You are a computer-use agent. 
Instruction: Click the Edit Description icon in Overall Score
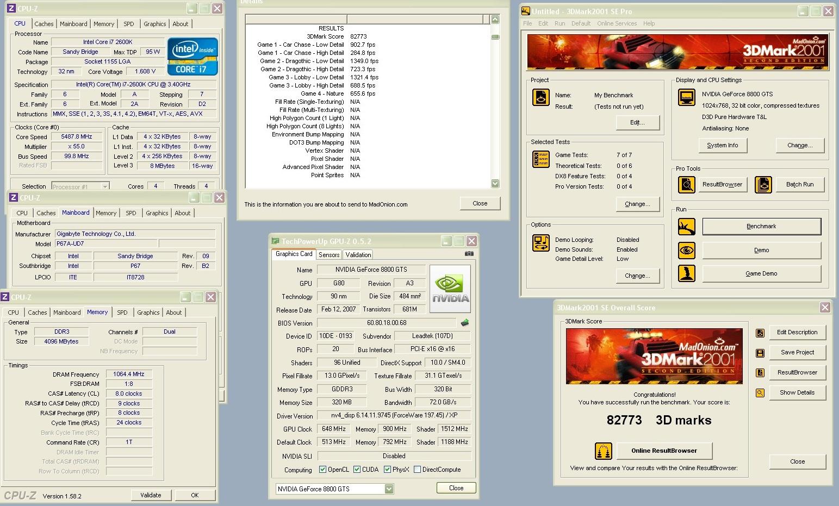[x=760, y=333]
